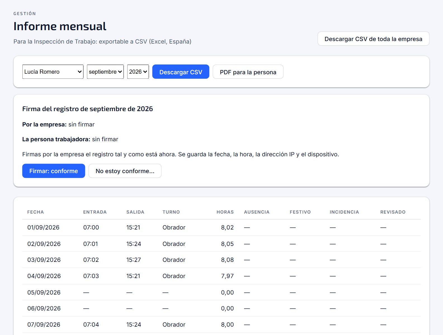
Task: Select the date 03/09/2026 in the table
Action: click(44, 260)
